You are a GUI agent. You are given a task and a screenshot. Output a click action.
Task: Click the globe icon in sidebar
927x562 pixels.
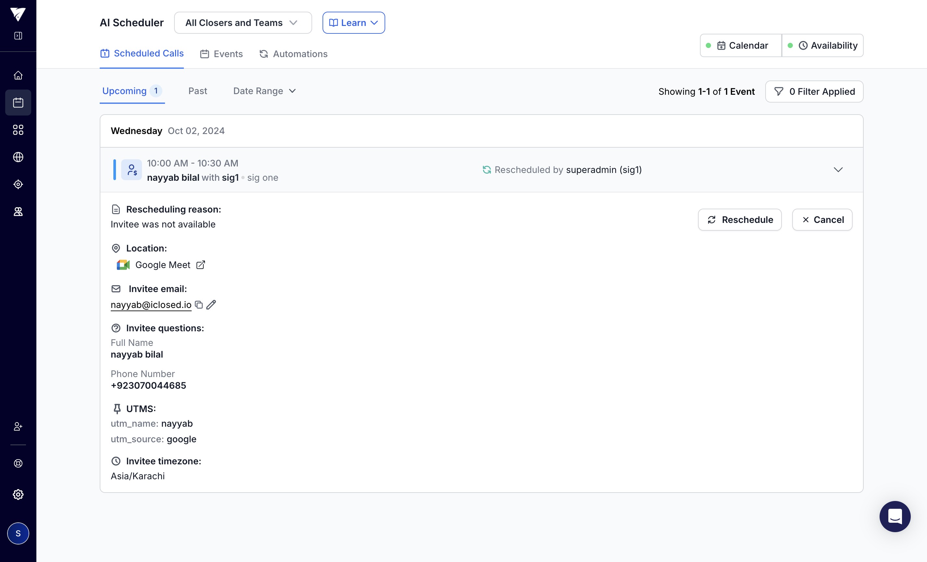tap(18, 157)
